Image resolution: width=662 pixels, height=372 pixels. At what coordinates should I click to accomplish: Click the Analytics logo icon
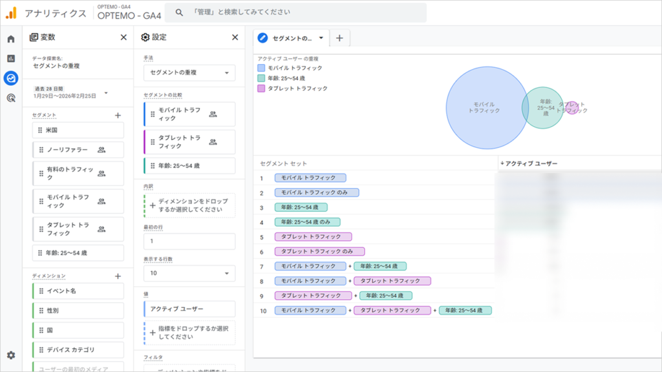(x=11, y=12)
